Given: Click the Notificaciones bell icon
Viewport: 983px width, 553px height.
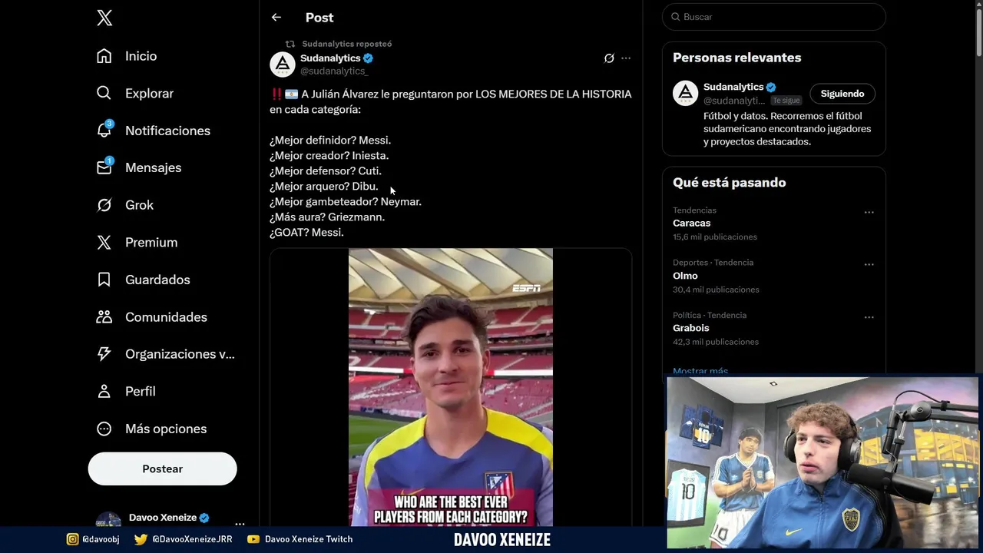Looking at the screenshot, I should pos(104,131).
